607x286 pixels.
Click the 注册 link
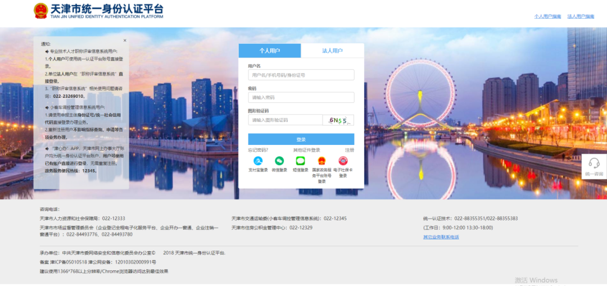350,150
